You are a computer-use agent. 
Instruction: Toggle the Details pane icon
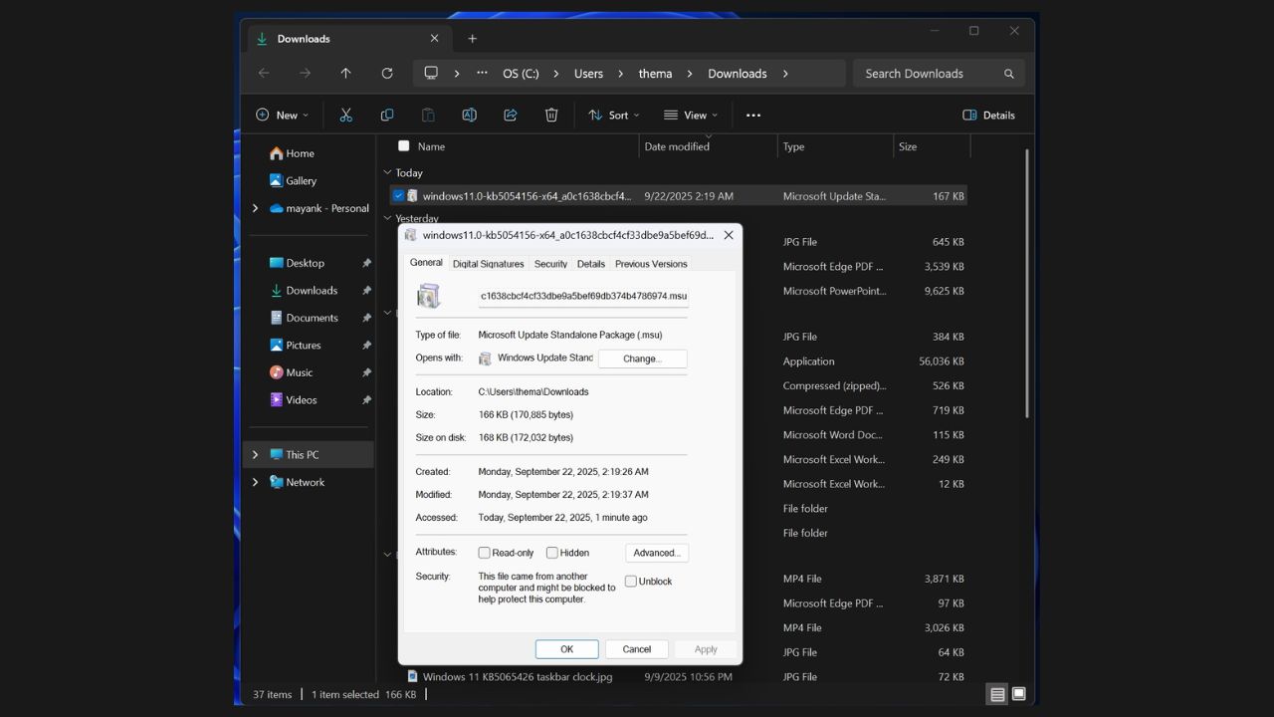click(x=988, y=115)
